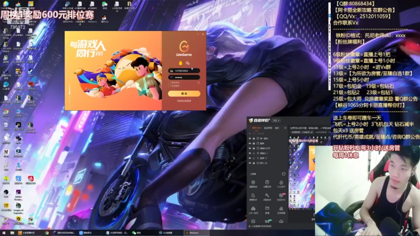
Task: Close the WeGame login window
Action: pos(203,34)
